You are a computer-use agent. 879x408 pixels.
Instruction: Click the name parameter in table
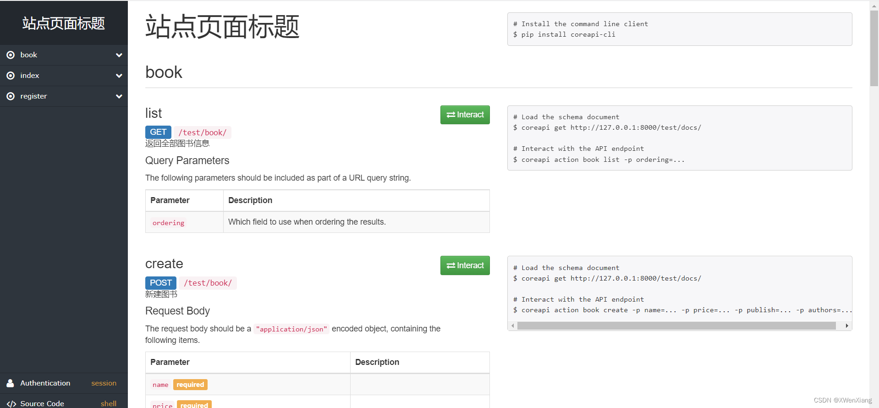tap(160, 385)
